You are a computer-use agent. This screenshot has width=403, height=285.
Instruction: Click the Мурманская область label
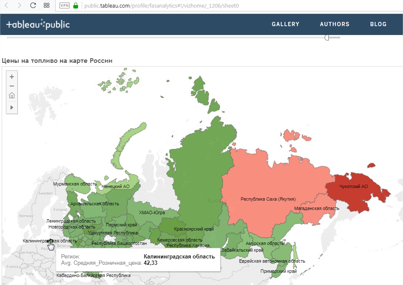[75, 184]
